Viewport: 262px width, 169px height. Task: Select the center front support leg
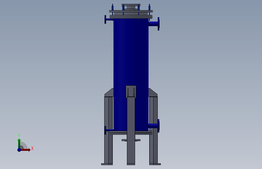131,131
